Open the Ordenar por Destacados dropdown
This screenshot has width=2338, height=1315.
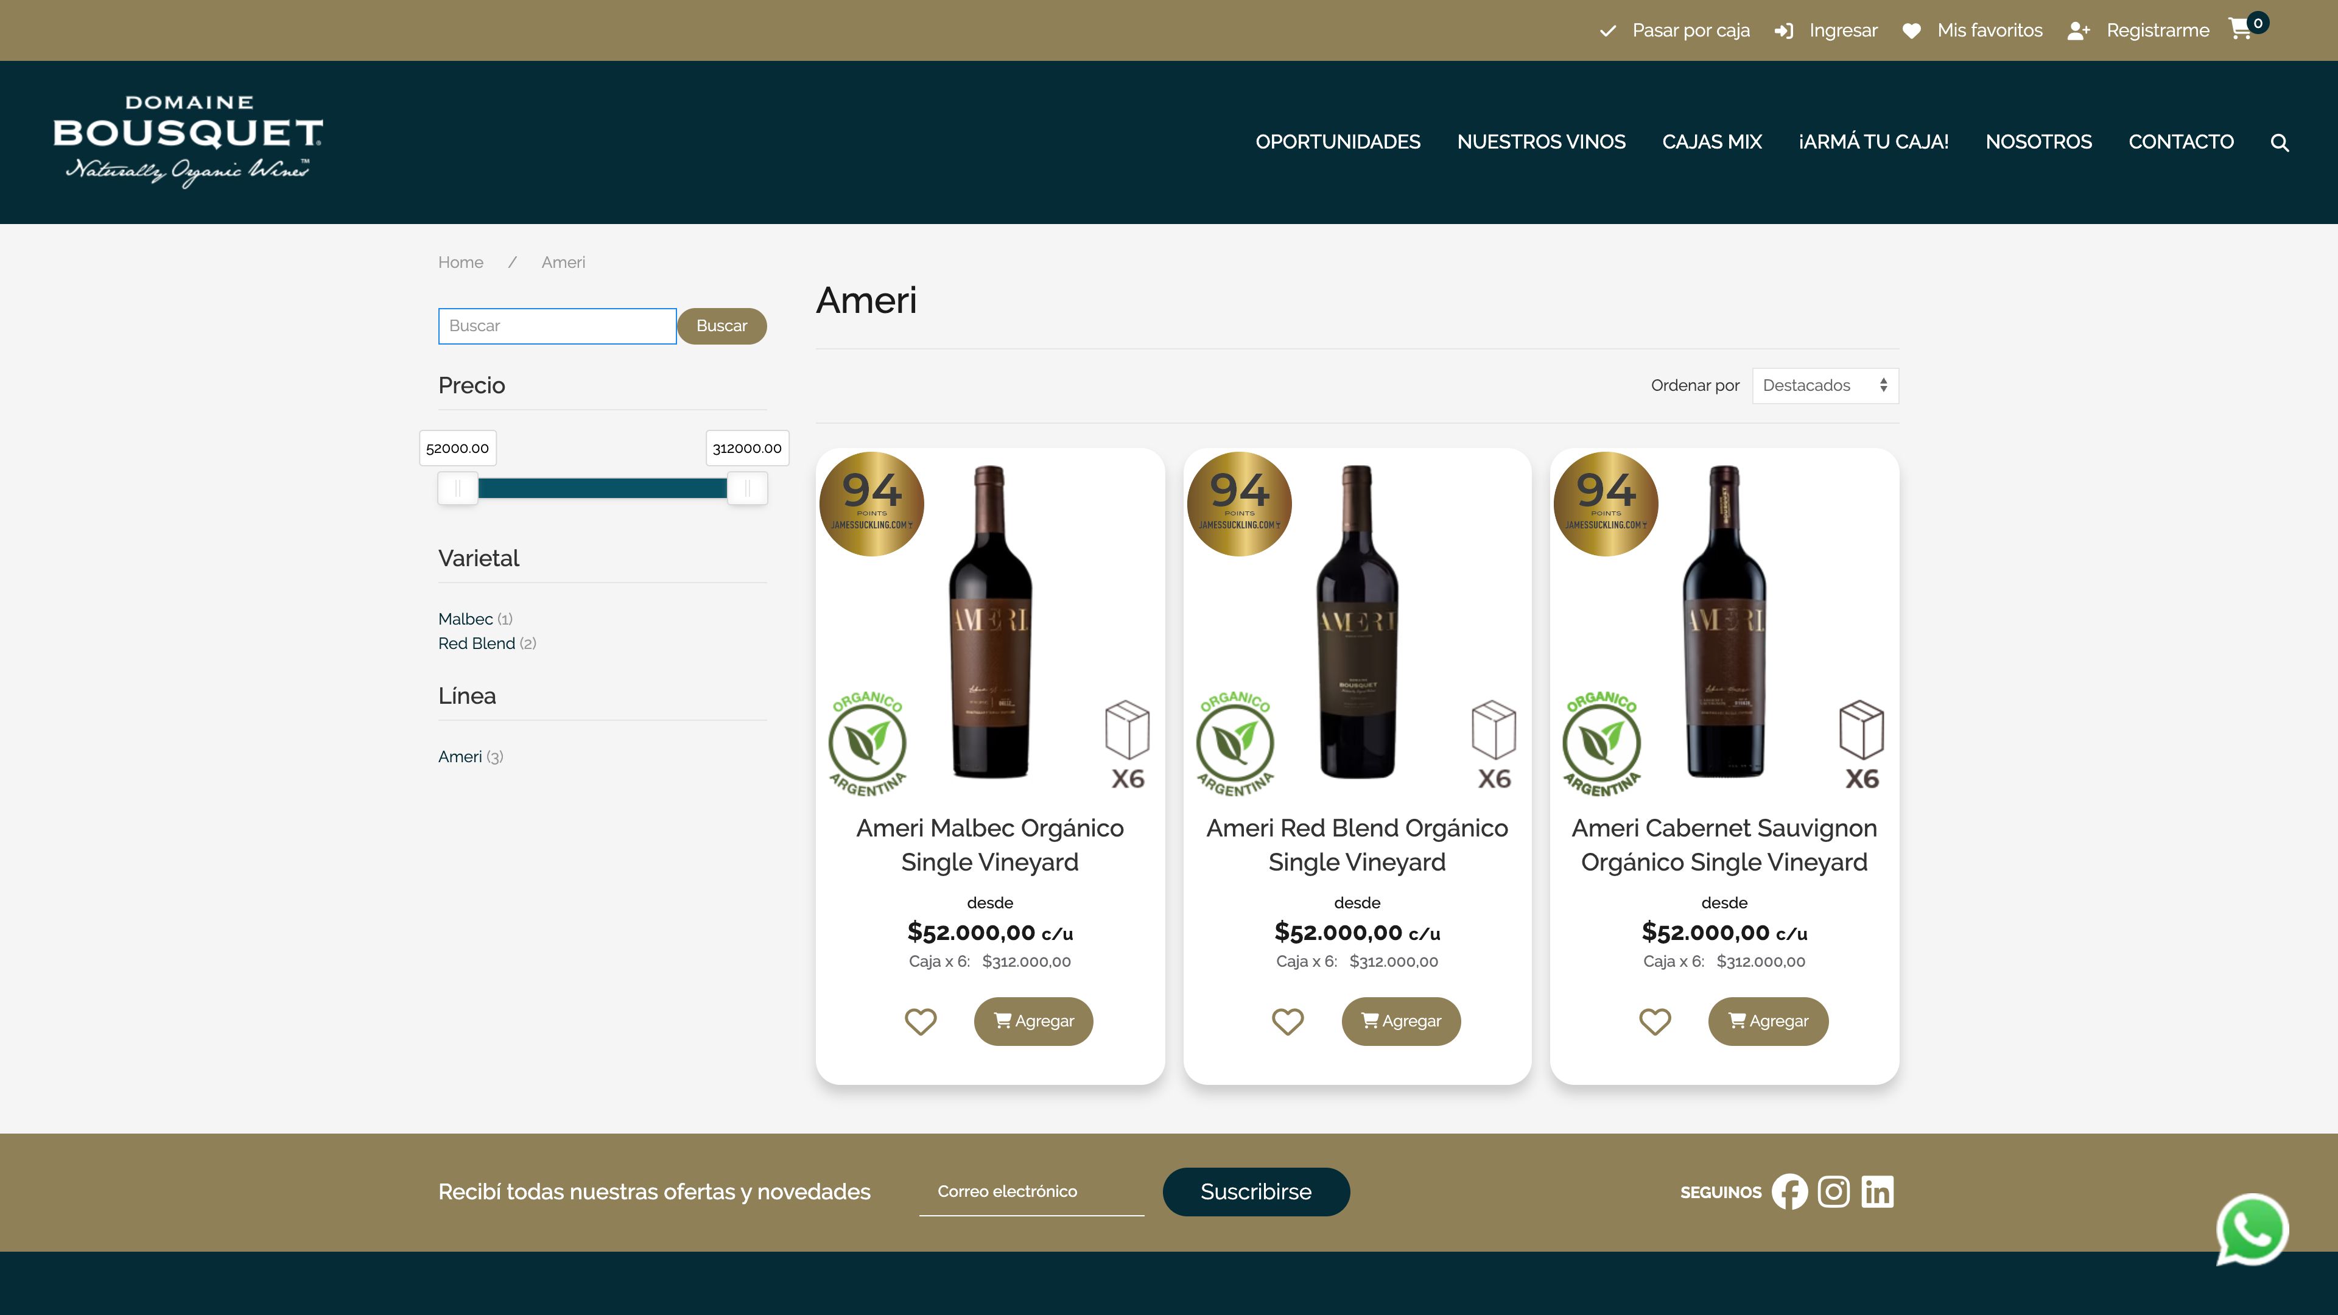pos(1825,386)
